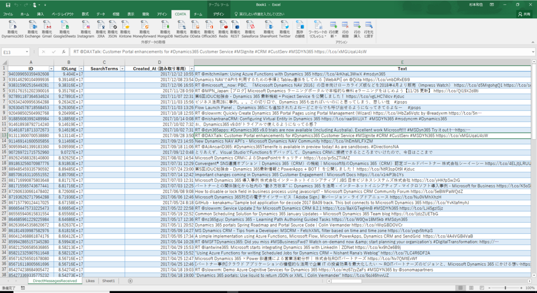Open the Moneyforward data source
The width and height of the screenshot is (537, 293).
pyautogui.click(x=144, y=29)
